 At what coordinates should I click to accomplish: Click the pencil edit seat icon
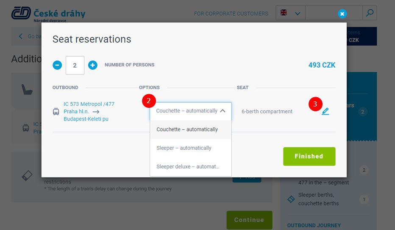click(x=325, y=111)
